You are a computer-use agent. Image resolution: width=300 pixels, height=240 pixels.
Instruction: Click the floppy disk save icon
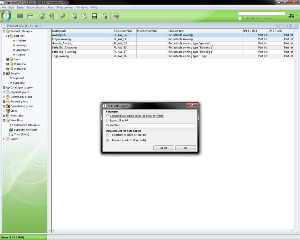point(95,16)
